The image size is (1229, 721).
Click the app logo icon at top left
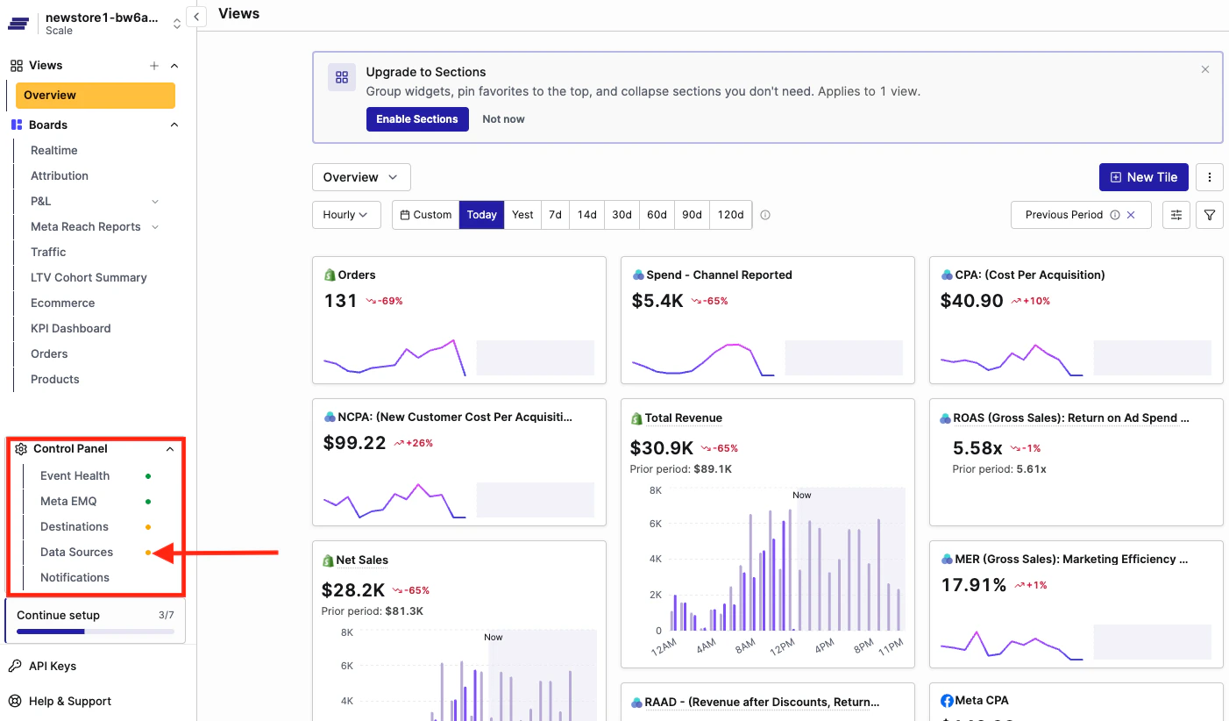tap(19, 24)
